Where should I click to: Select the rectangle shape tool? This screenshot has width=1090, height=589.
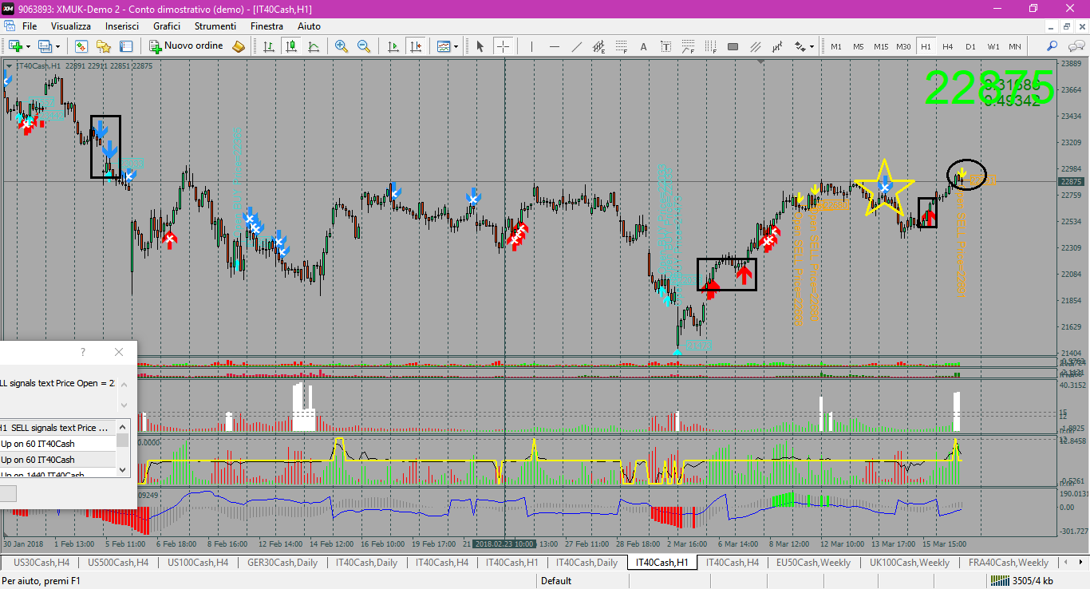point(733,46)
